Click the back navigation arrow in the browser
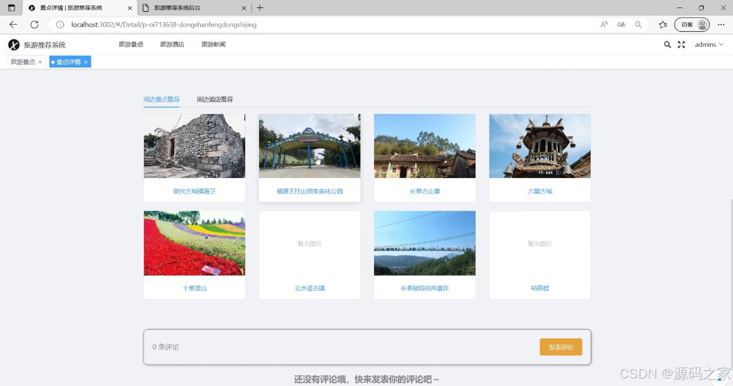 [x=12, y=25]
